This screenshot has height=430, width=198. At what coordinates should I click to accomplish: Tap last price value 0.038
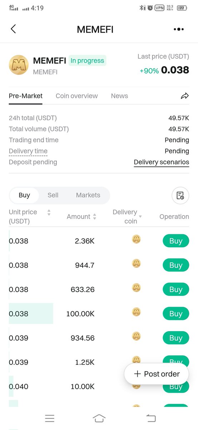click(x=175, y=70)
